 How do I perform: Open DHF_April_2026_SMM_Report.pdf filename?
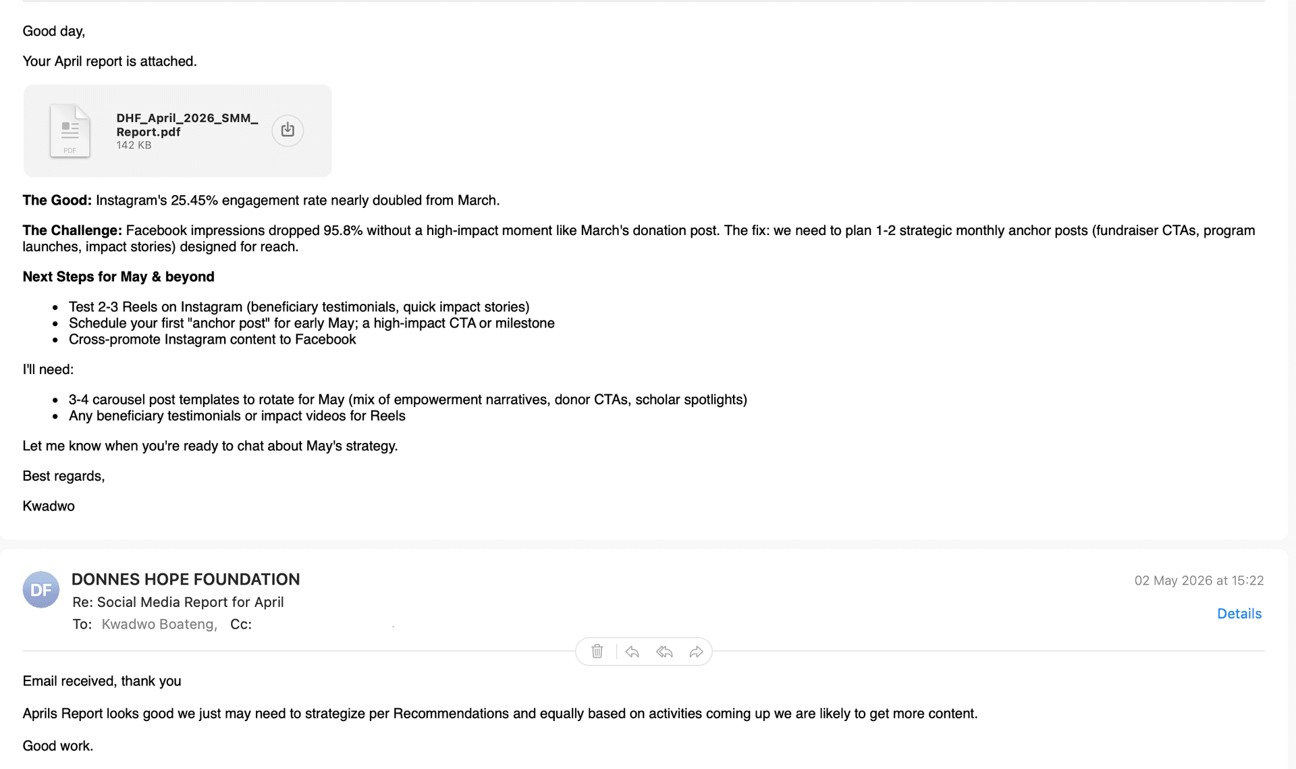187,125
